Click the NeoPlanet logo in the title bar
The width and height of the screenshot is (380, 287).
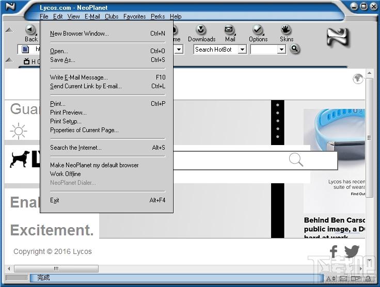pyautogui.click(x=10, y=7)
